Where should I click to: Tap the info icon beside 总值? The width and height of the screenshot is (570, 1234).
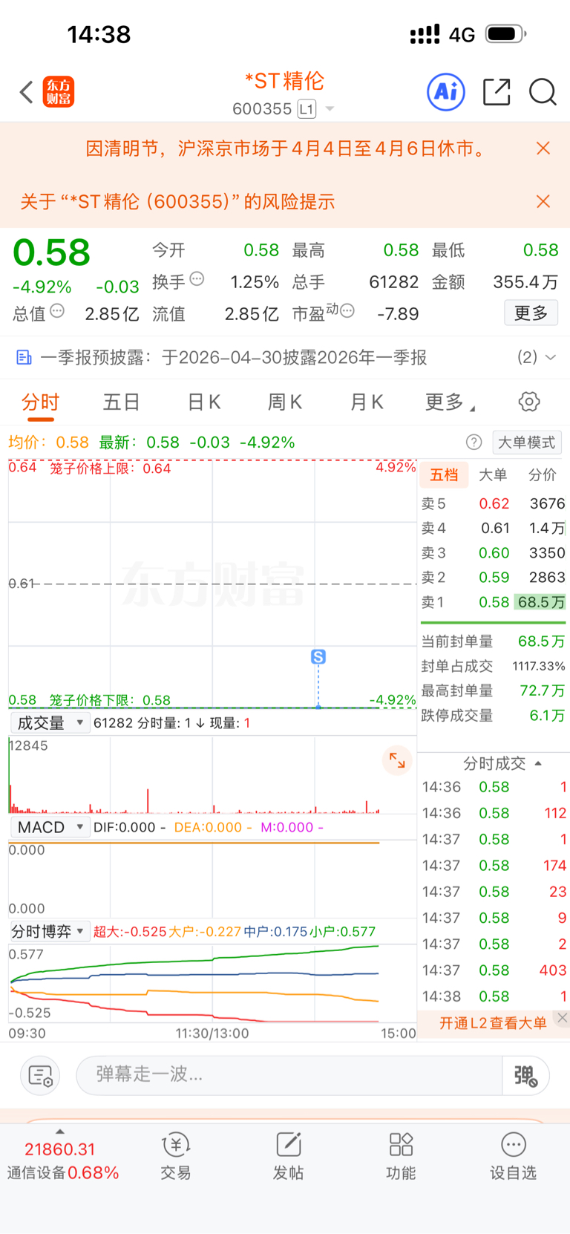point(57,311)
